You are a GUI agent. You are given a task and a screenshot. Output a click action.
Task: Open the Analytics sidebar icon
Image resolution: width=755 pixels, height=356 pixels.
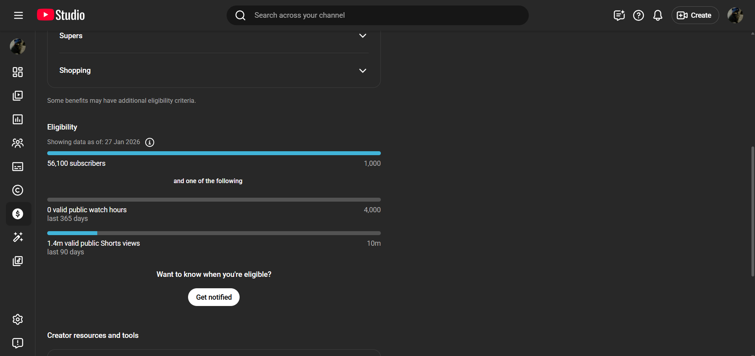click(18, 119)
